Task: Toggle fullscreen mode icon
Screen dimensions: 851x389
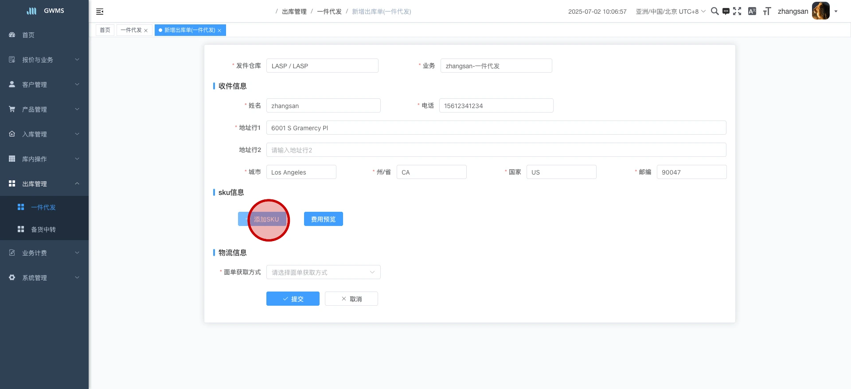Action: [x=737, y=11]
